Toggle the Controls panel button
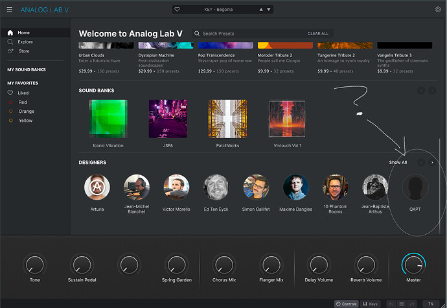 pos(347,303)
